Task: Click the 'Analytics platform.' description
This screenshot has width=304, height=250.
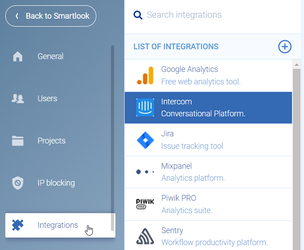Action: point(193,178)
